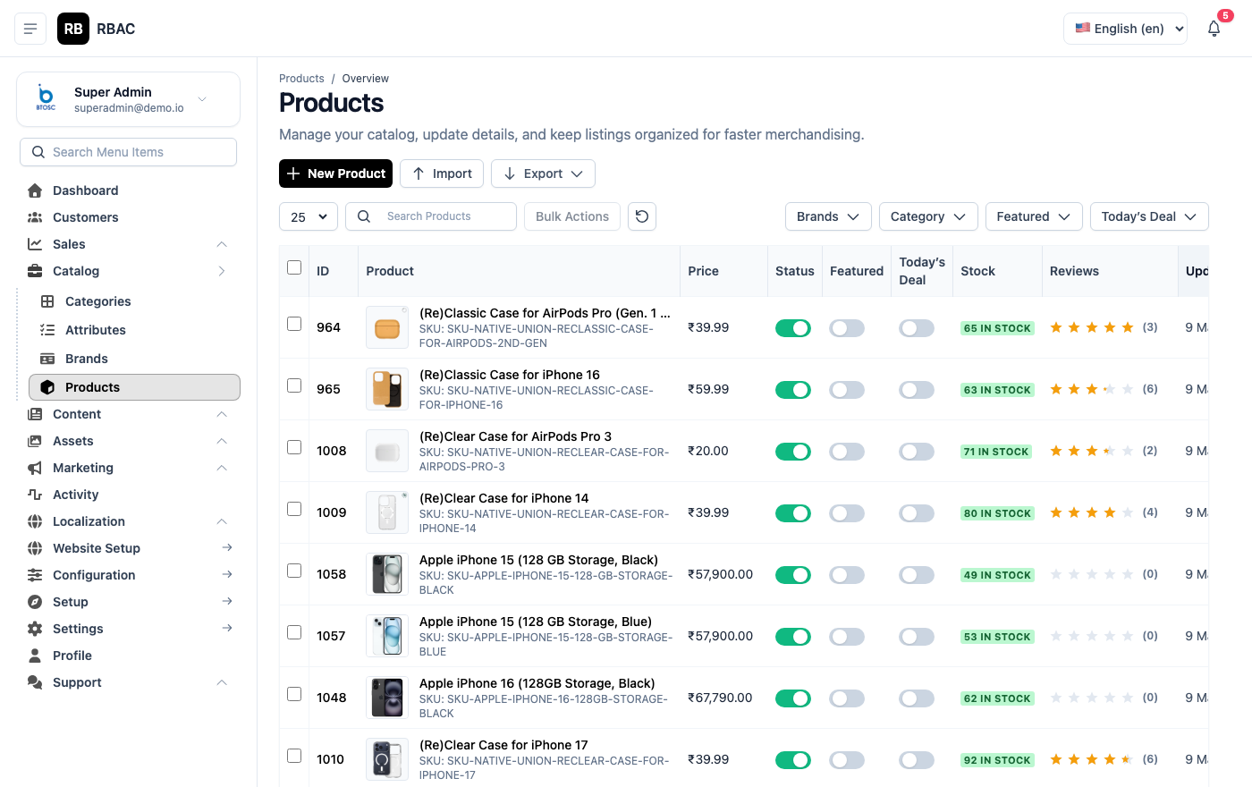The height and width of the screenshot is (787, 1252).
Task: Disable Status toggle for product 965
Action: 793,390
